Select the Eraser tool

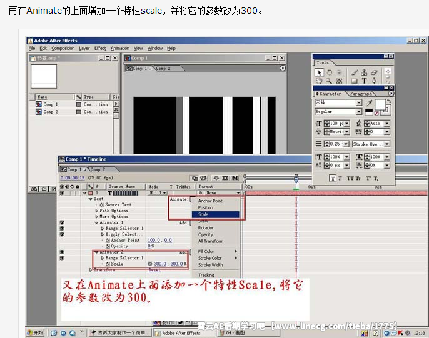click(x=374, y=72)
